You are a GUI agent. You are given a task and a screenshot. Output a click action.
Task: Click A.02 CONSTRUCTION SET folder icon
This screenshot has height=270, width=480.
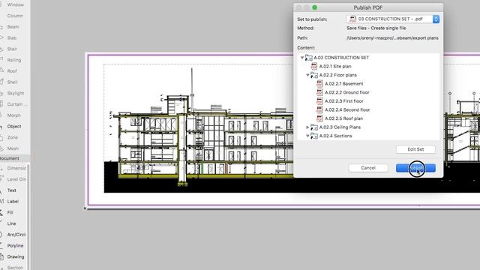[x=308, y=58]
